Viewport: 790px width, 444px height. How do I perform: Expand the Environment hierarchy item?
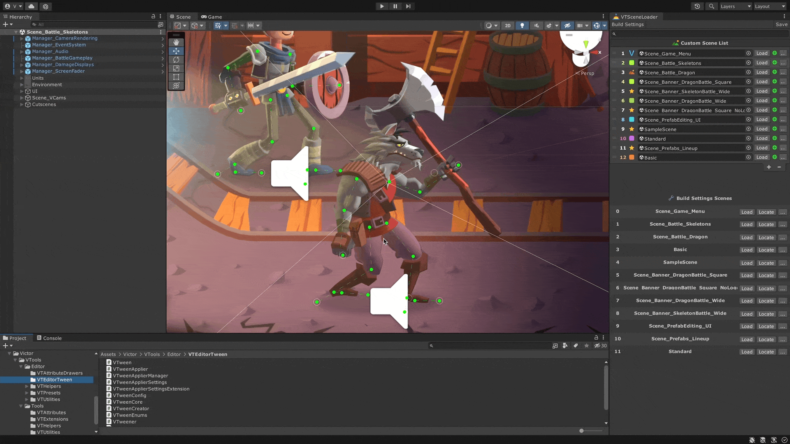[x=22, y=85]
